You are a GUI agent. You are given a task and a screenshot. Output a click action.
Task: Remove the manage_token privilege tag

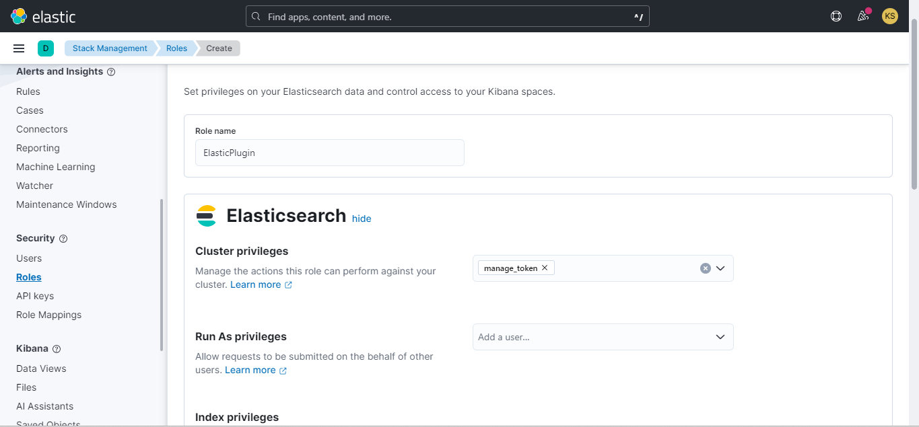[x=545, y=268]
